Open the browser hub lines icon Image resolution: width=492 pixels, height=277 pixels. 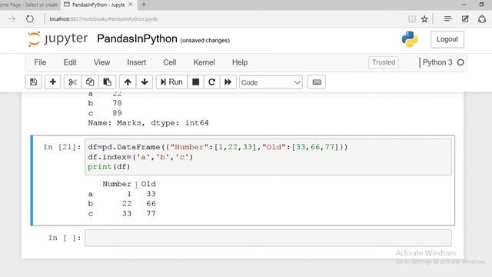click(447, 19)
